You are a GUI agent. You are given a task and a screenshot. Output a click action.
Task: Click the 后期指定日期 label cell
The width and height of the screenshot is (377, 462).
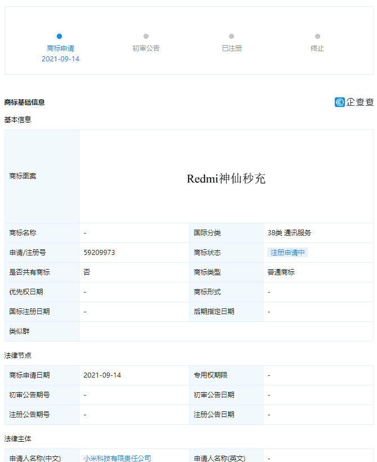click(226, 312)
